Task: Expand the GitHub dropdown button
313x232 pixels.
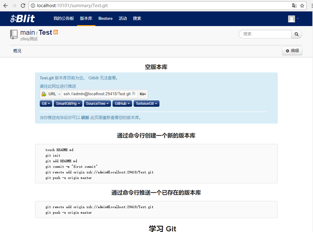Action: click(122, 104)
